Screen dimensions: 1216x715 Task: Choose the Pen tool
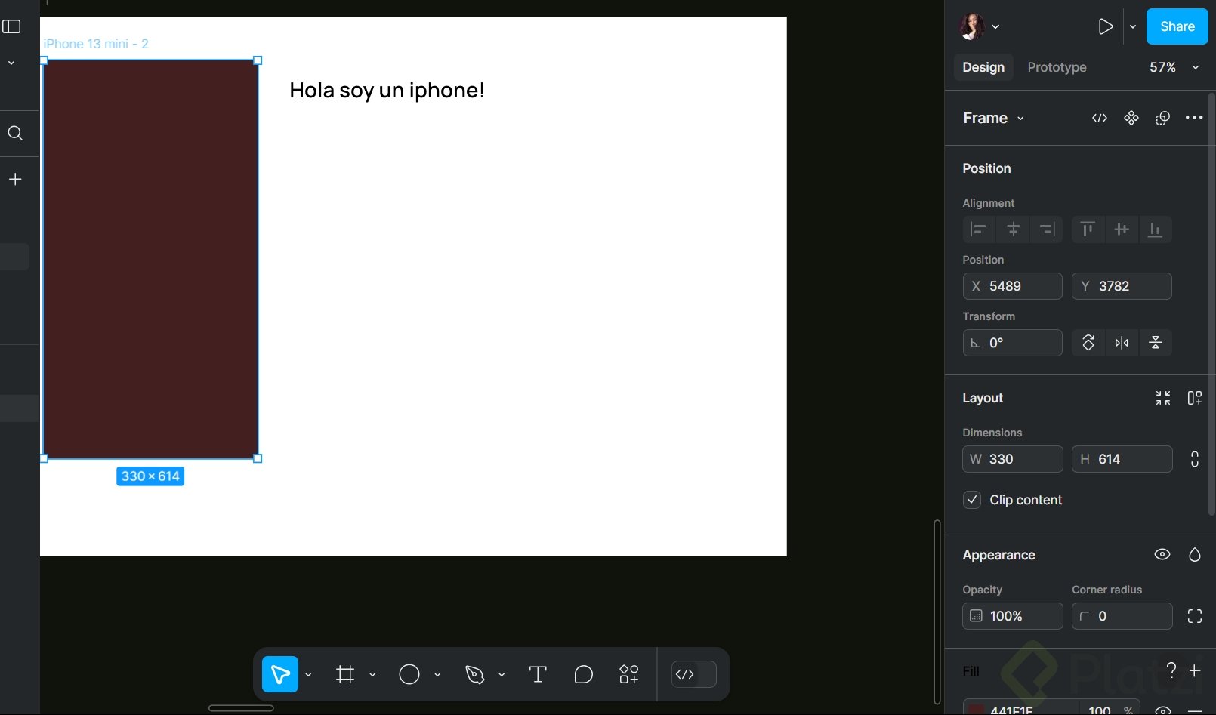pos(474,674)
